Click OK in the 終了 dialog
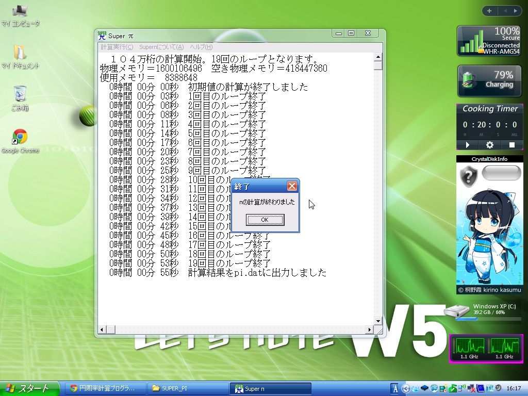 (x=265, y=220)
